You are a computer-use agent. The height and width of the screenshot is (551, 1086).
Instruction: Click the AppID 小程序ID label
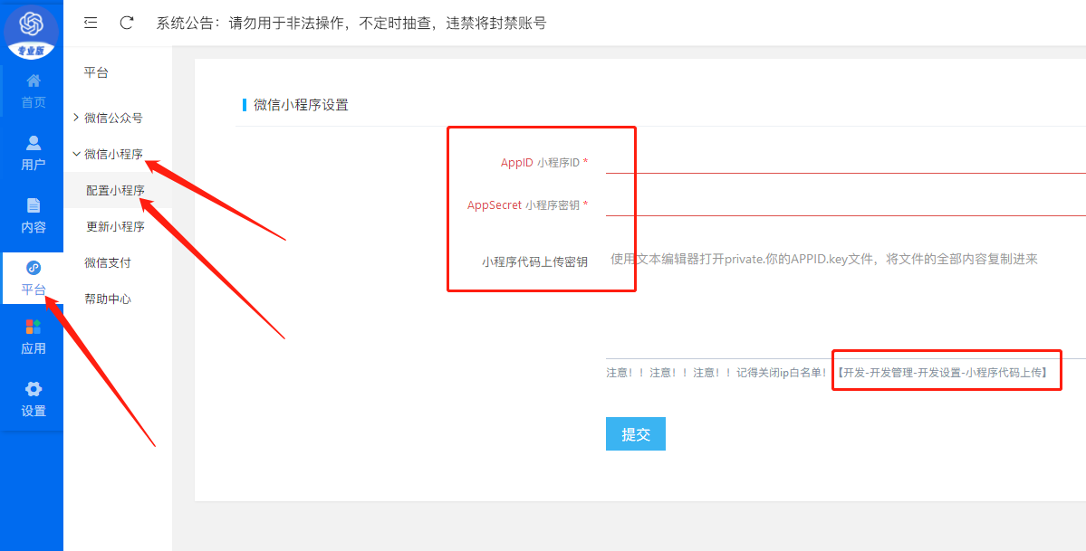[544, 163]
